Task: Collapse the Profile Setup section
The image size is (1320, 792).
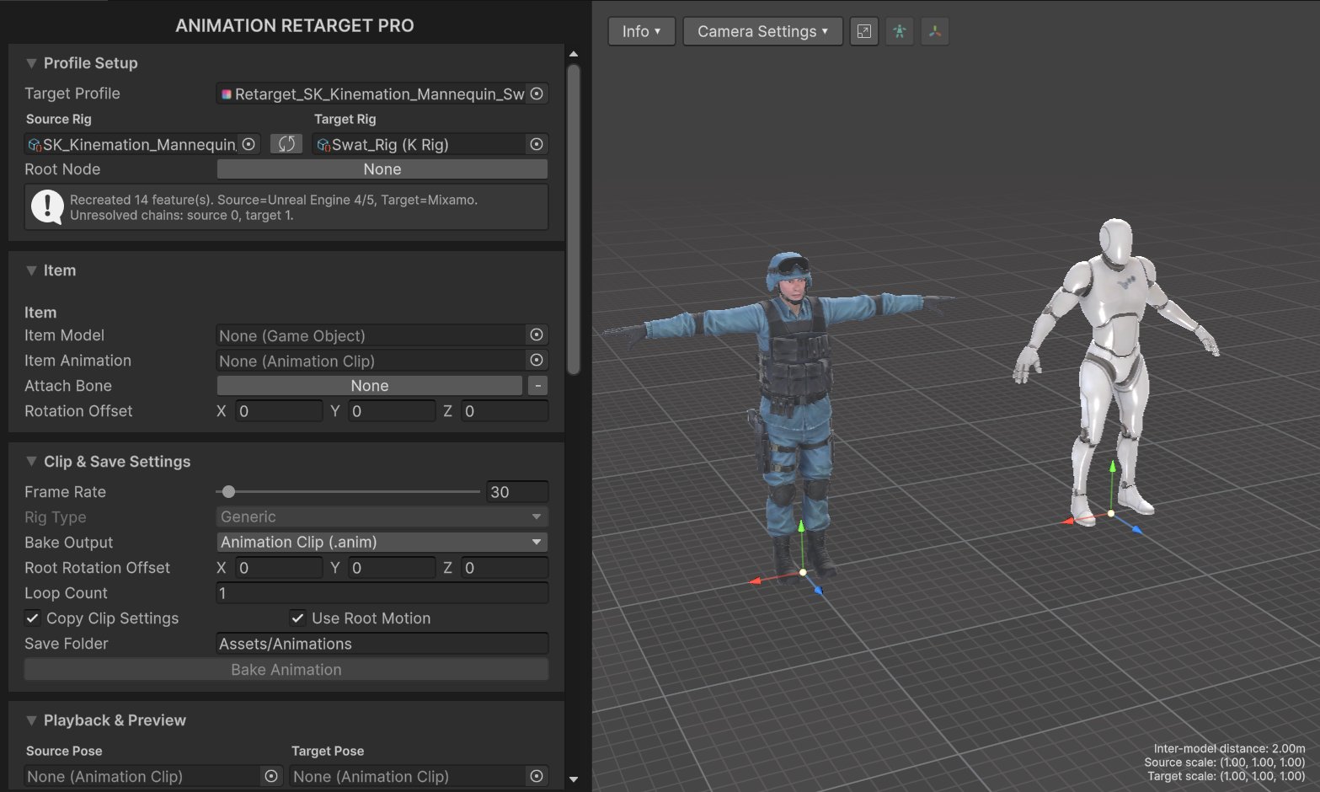Action: [x=31, y=63]
